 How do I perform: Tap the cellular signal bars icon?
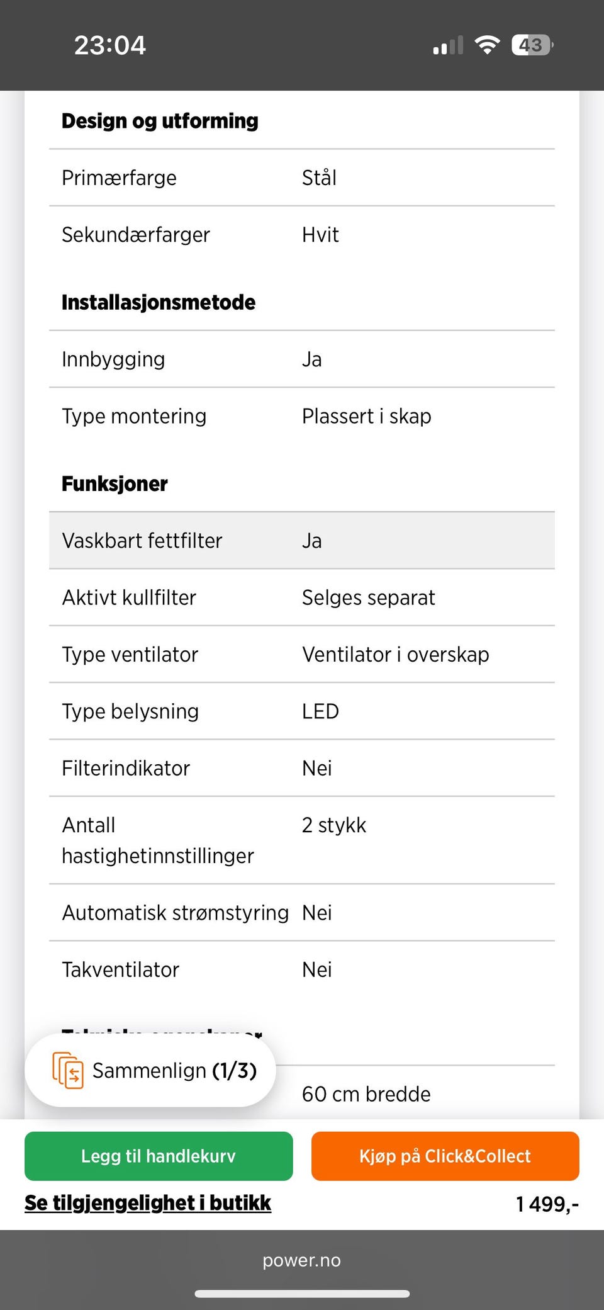tap(448, 45)
